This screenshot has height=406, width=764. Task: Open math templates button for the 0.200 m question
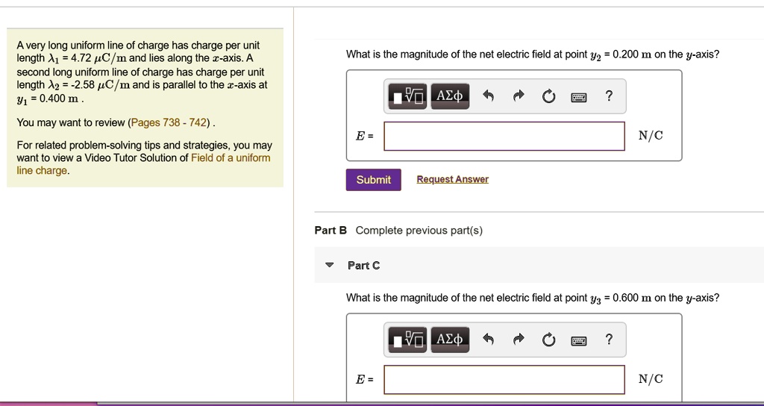tap(407, 96)
